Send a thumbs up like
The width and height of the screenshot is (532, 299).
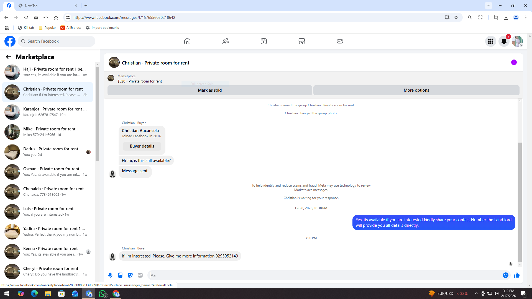tap(516, 275)
